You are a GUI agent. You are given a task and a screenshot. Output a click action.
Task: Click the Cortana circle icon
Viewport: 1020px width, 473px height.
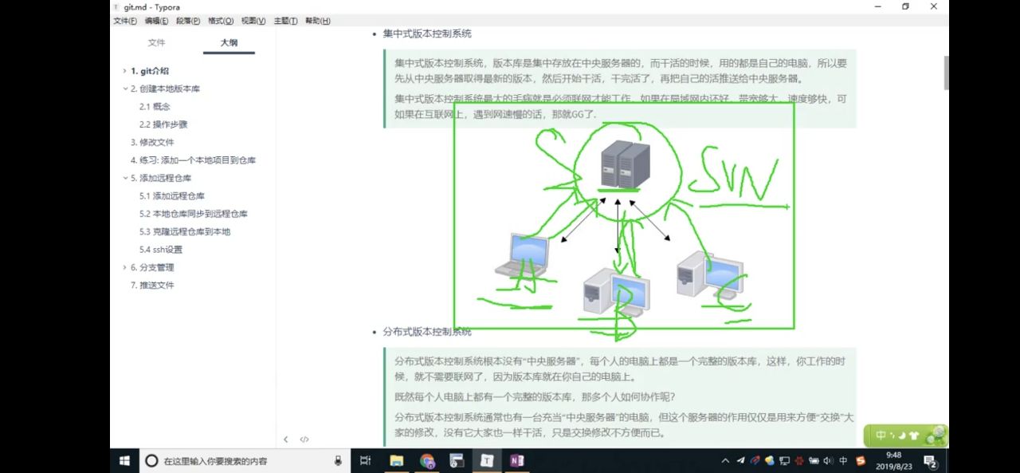(151, 460)
